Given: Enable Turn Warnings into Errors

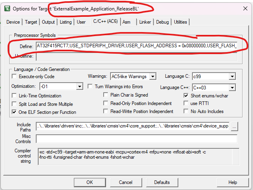Looking at the screenshot, I should click(x=90, y=87).
